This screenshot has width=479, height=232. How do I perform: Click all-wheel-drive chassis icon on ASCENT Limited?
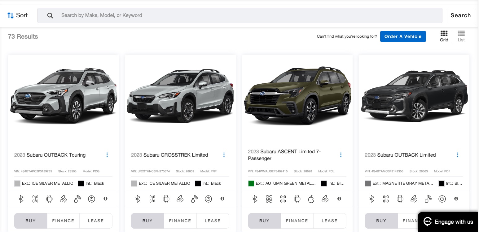click(283, 199)
